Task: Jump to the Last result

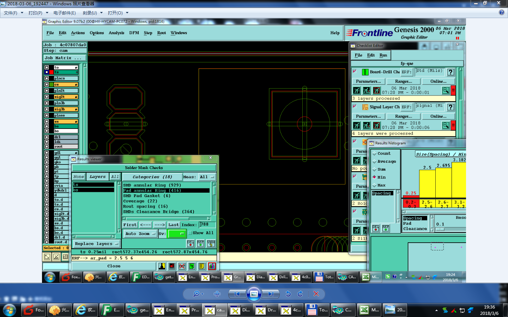Action: (x=173, y=225)
